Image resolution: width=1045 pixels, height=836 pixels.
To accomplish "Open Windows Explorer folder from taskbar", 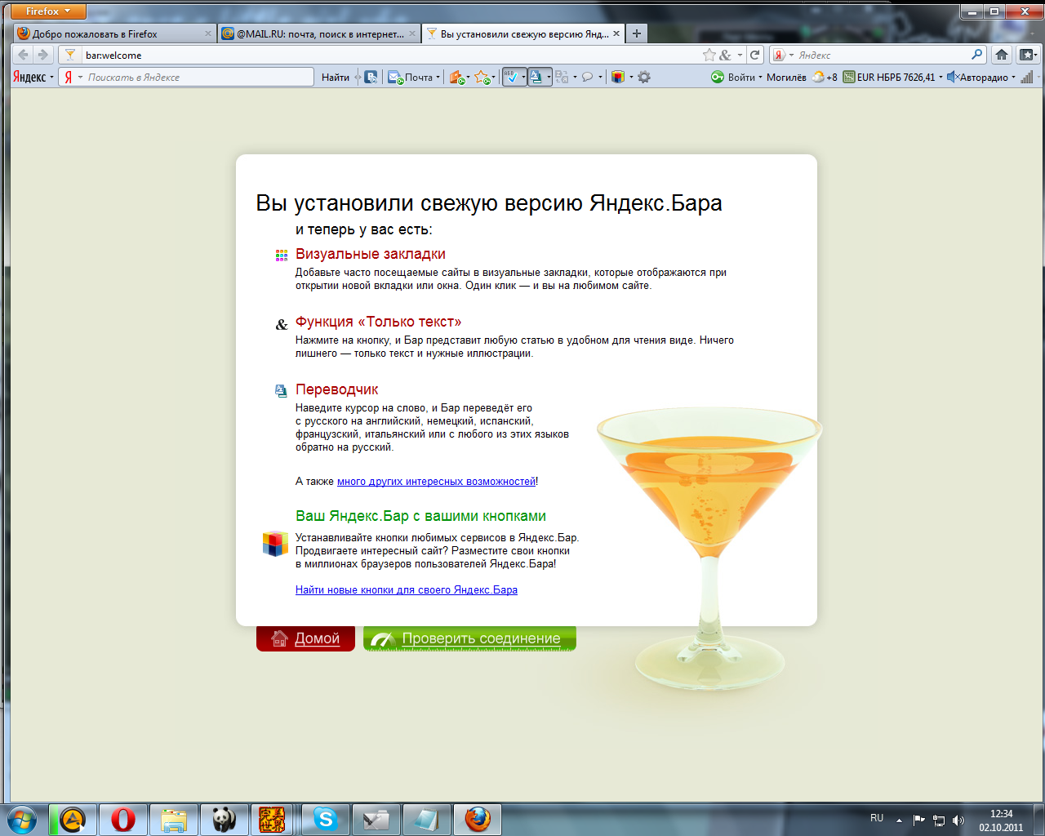I will (x=174, y=819).
